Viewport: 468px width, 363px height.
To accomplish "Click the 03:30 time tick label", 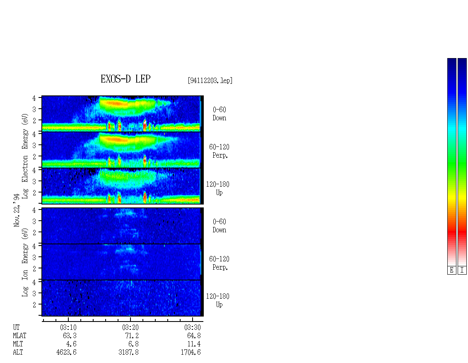I will (193, 327).
